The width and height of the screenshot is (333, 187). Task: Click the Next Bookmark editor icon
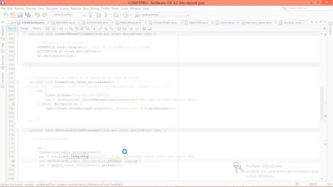[106, 29]
